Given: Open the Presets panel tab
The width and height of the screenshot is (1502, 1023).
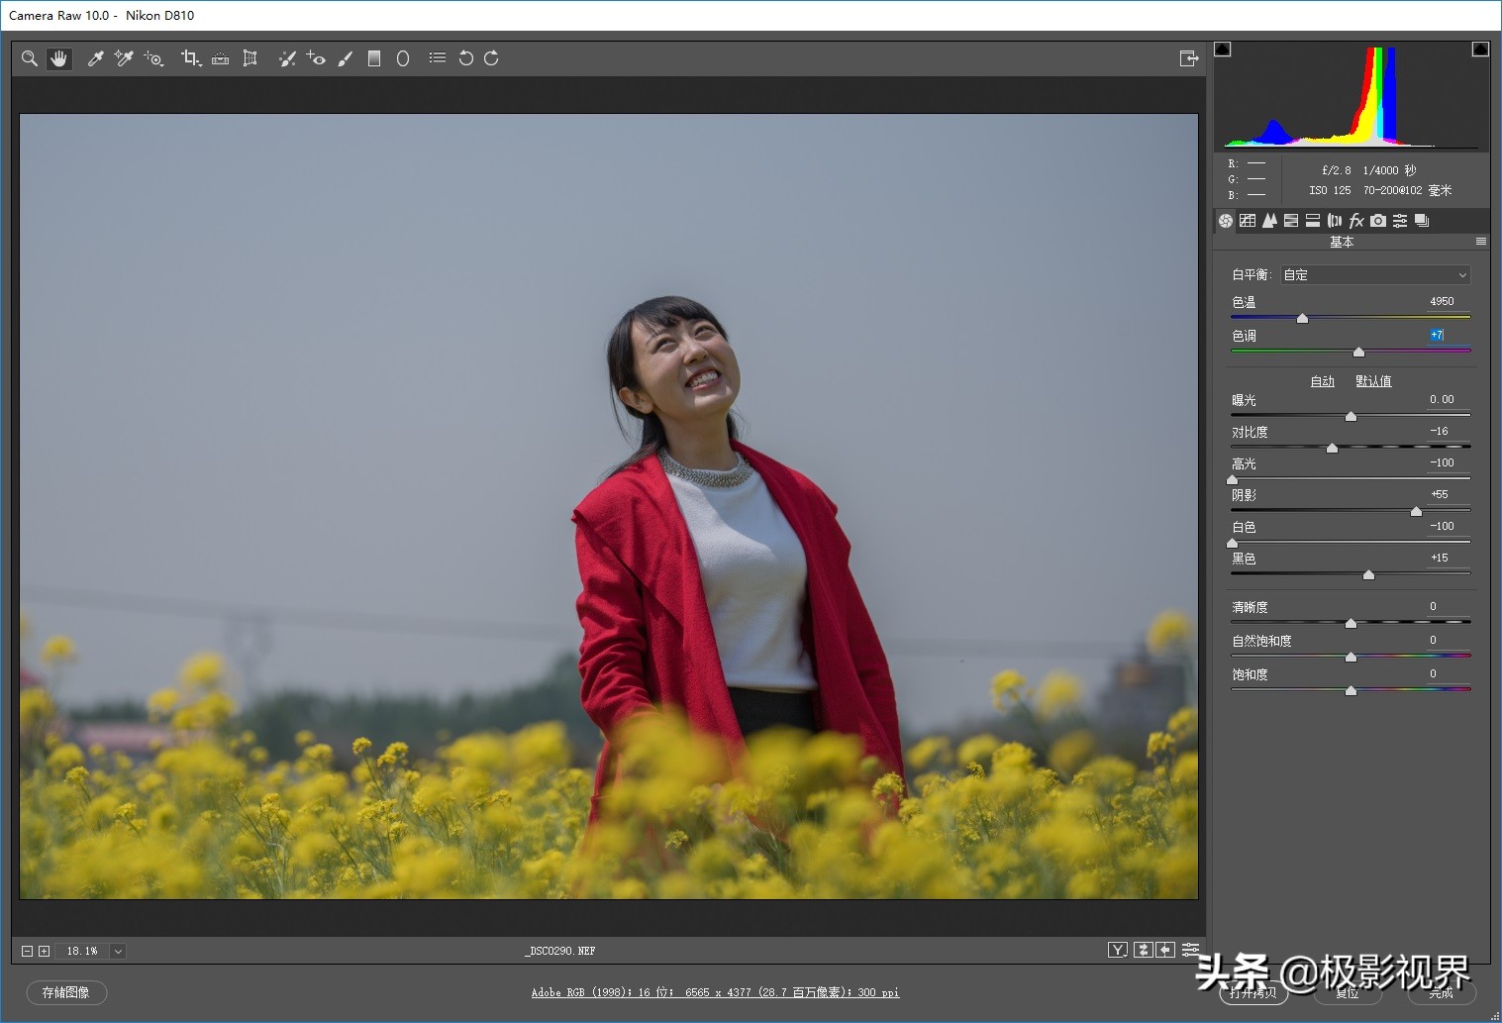Looking at the screenshot, I should [1400, 221].
